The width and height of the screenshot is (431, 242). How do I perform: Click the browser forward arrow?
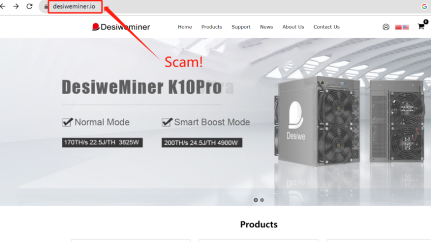16,6
